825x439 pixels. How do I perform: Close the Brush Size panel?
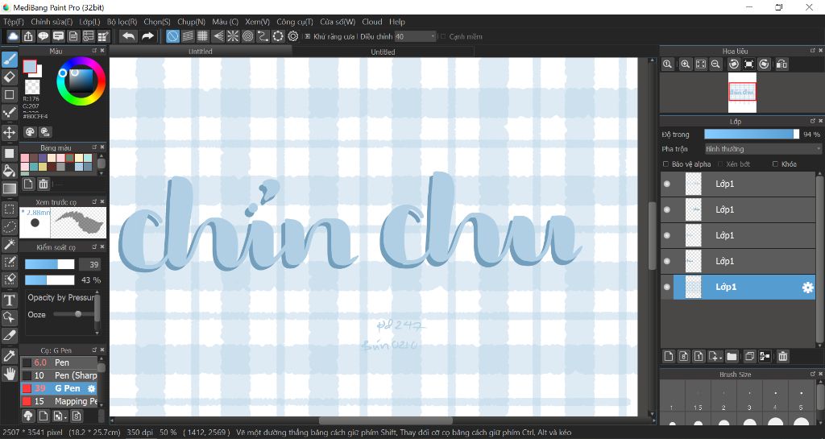[820, 374]
